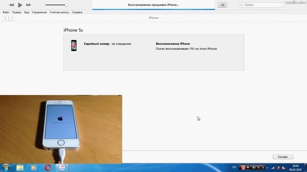Open File Explorer from the taskbar
The image size is (307, 172).
[20, 168]
